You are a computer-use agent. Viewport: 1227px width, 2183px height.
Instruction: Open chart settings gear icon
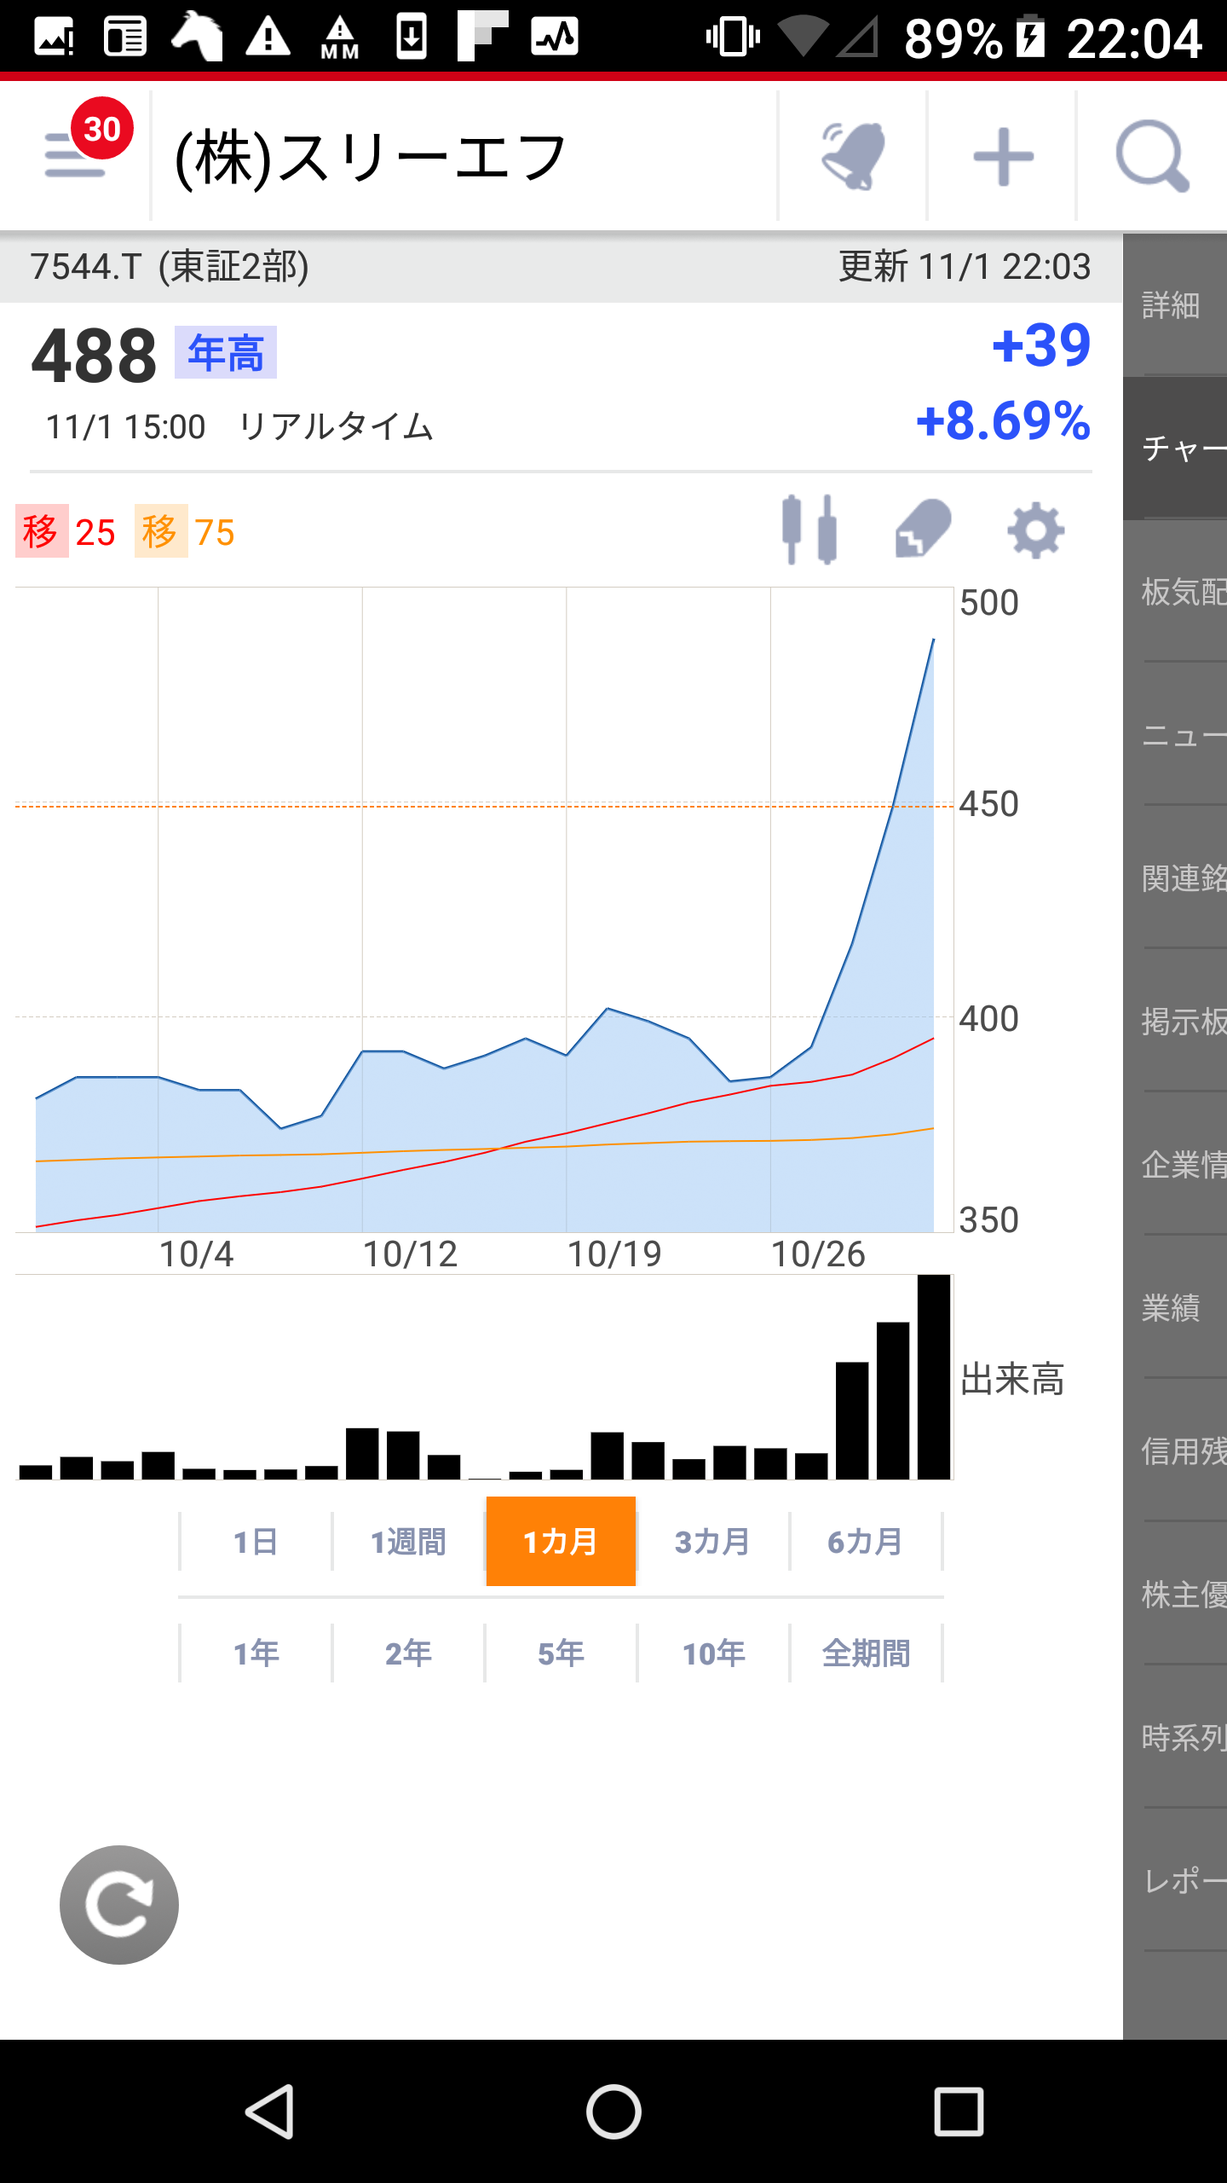[x=1035, y=530]
